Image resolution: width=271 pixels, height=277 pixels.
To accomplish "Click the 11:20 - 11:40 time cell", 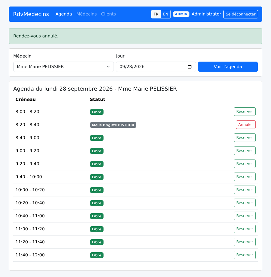I will (x=30, y=242).
